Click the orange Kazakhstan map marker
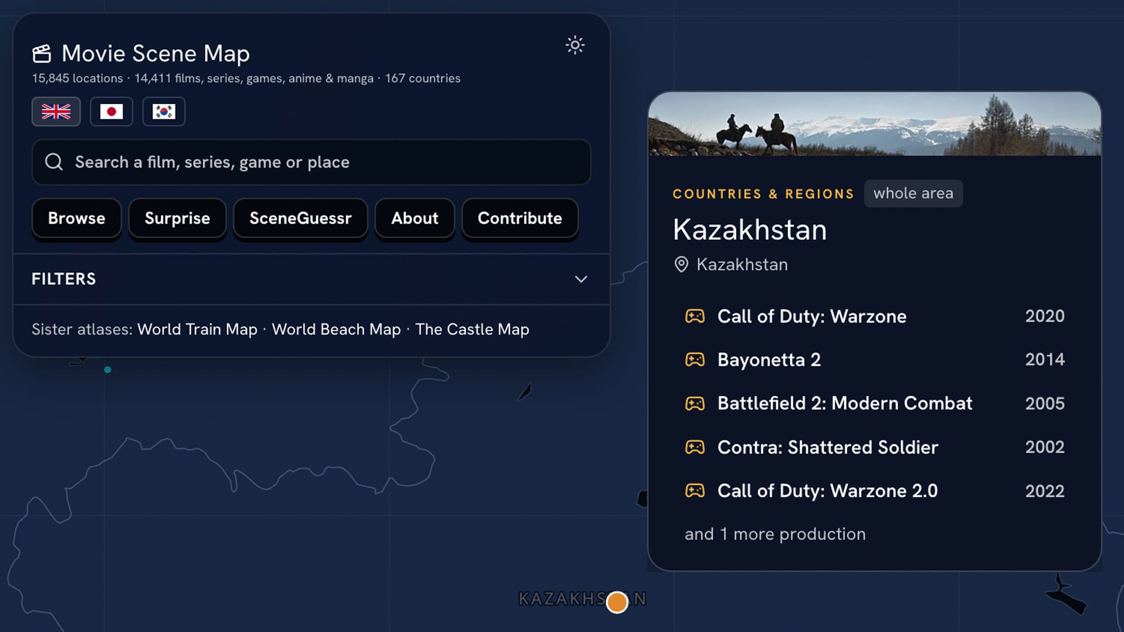This screenshot has height=632, width=1124. click(617, 602)
